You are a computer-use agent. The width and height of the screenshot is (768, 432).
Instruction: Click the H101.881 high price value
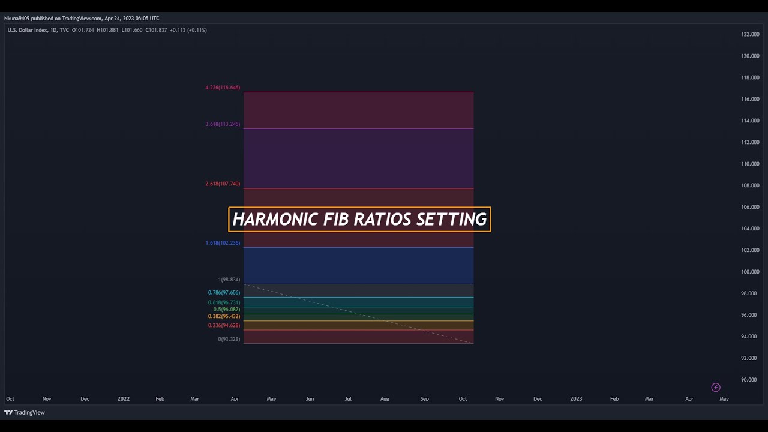pos(107,30)
